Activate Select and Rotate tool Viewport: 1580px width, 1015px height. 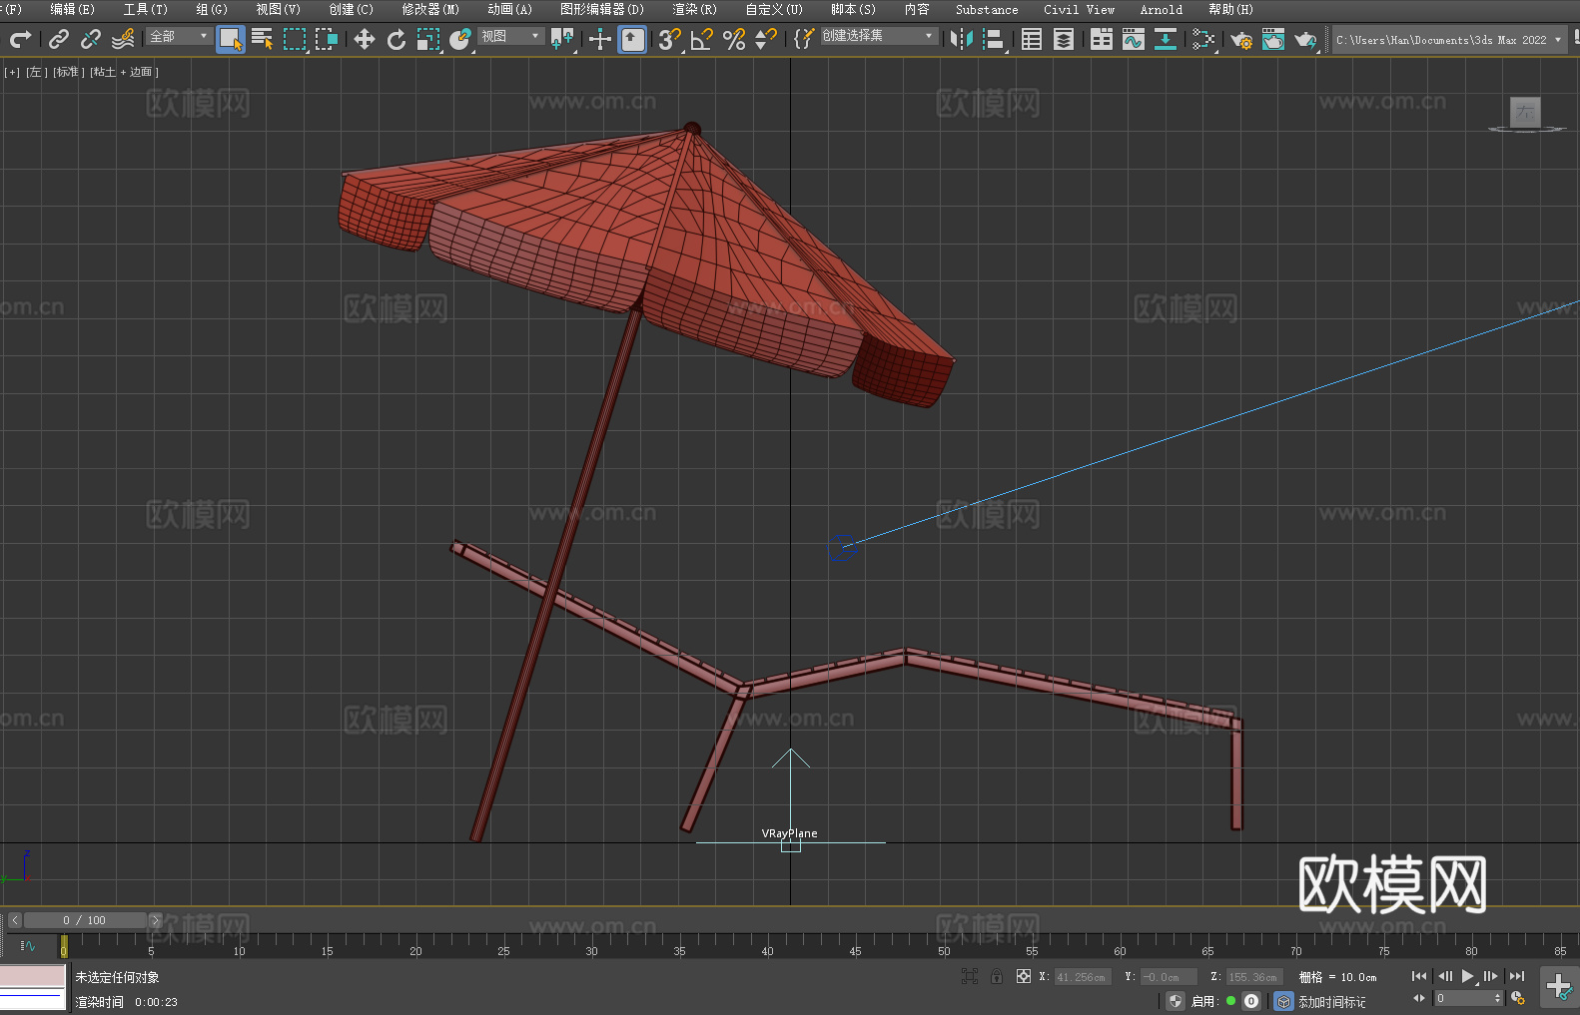tap(396, 39)
